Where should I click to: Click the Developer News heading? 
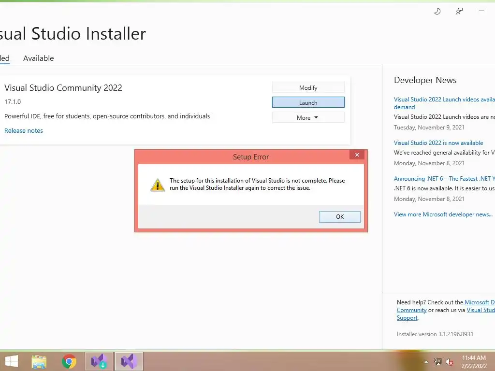pyautogui.click(x=425, y=80)
